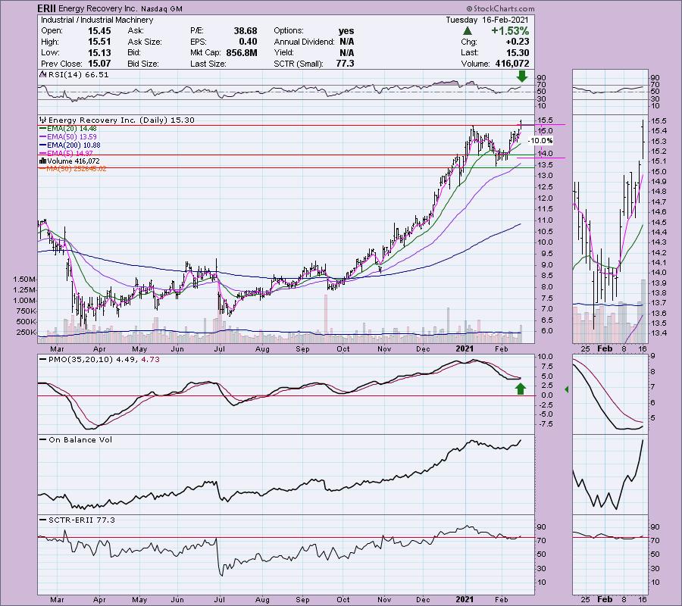Image resolution: width=682 pixels, height=606 pixels.
Task: Click the dark blue EMA(200) legend line
Action: pos(42,145)
